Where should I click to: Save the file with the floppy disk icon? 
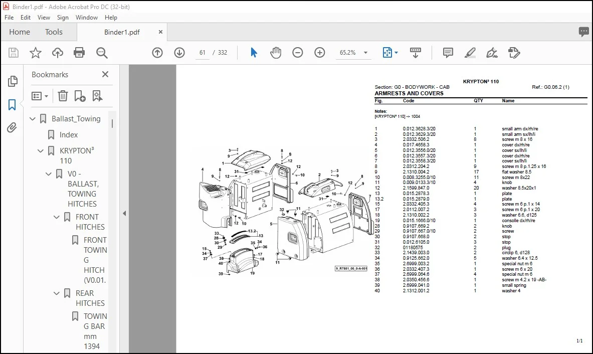(13, 53)
